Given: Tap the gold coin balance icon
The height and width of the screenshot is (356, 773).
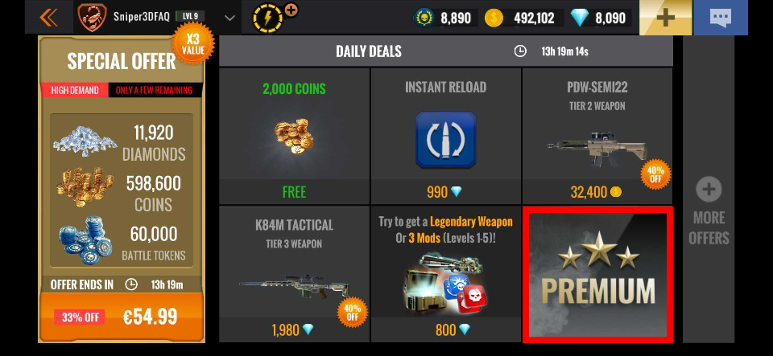Looking at the screenshot, I should tap(494, 18).
